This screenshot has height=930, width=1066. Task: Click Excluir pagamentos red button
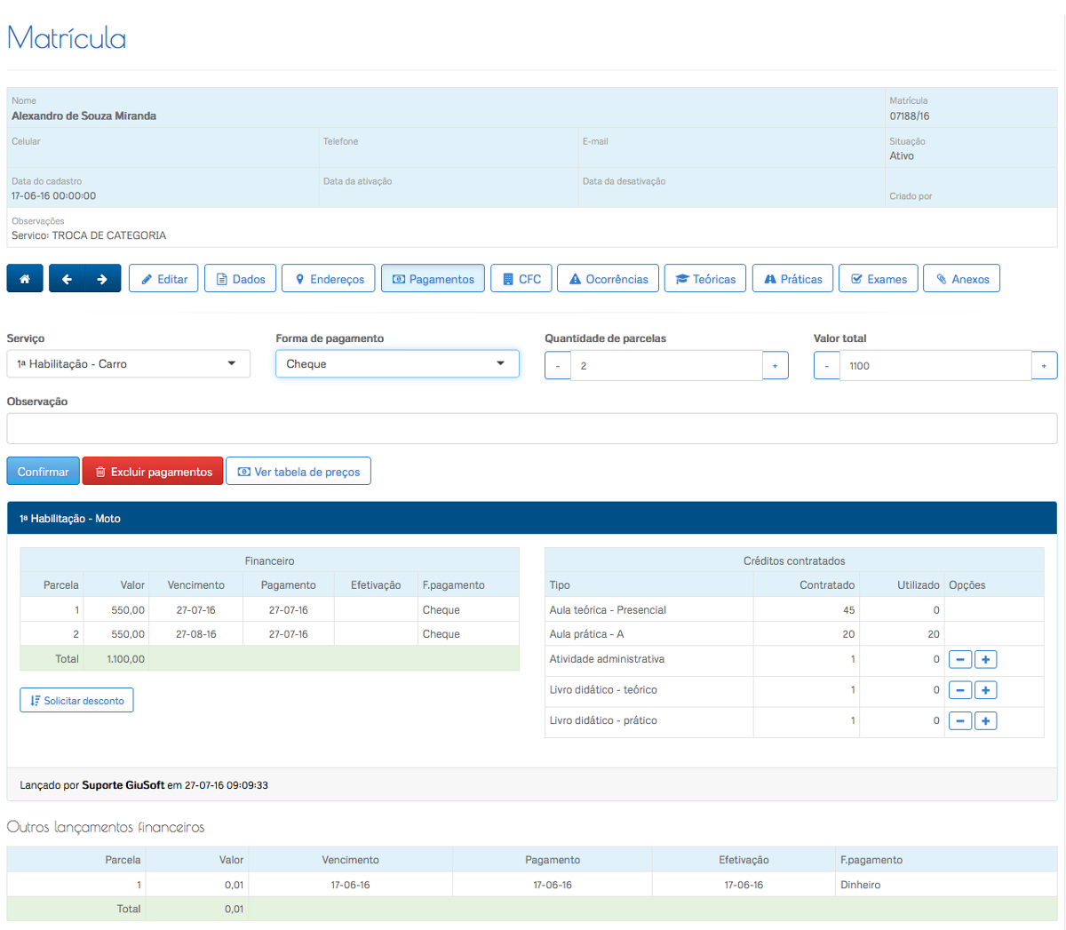click(153, 472)
